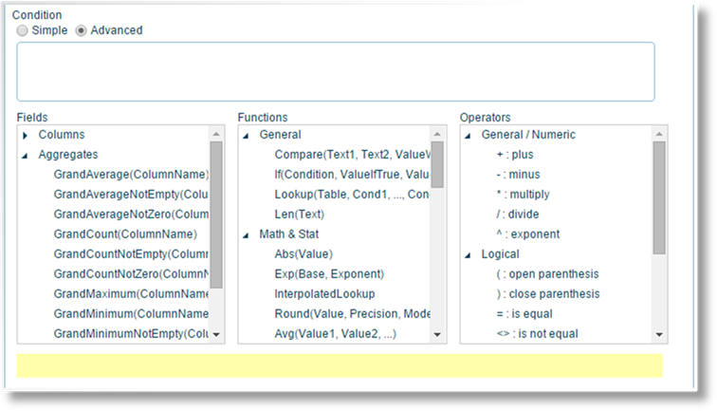Collapse the Aggregates node in Fields
The image size is (717, 411).
[x=26, y=156]
